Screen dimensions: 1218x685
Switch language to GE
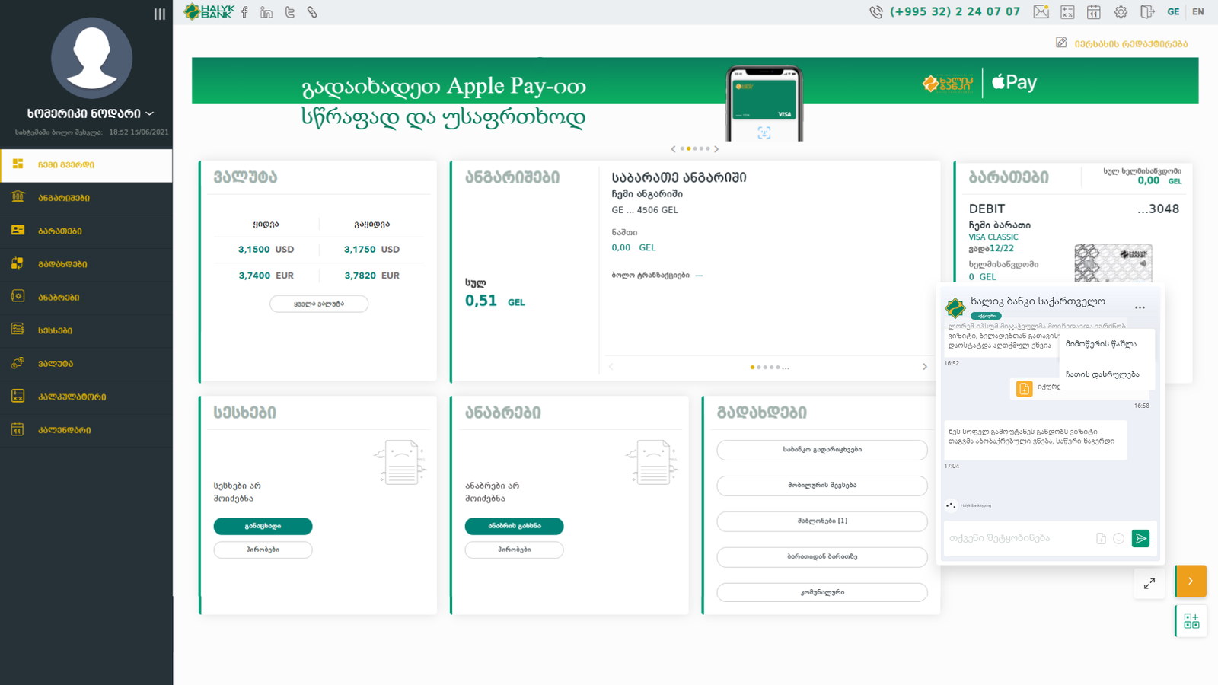[1173, 12]
